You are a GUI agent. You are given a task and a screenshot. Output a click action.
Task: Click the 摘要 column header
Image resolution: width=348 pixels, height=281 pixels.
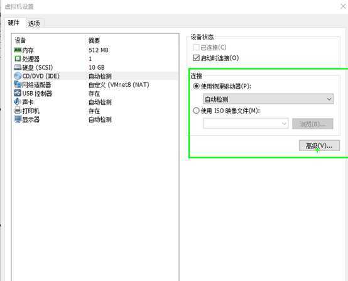point(94,40)
